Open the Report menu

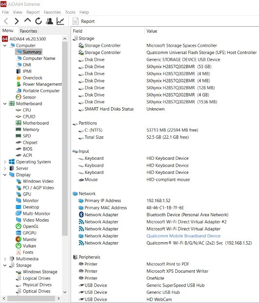(33, 12)
